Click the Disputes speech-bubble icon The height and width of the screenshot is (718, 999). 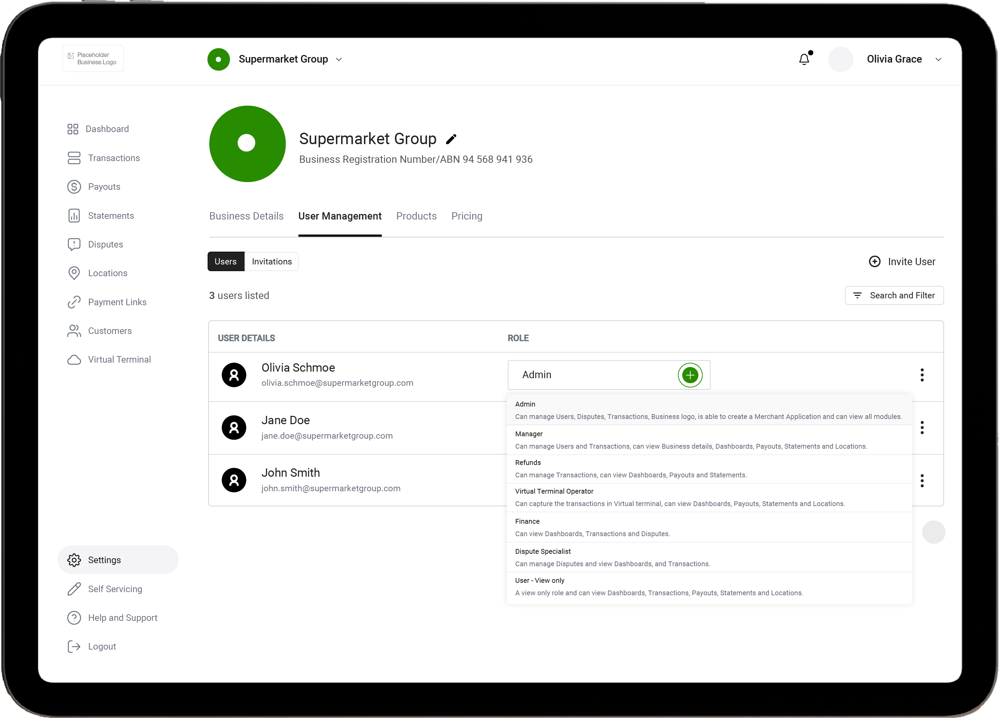point(74,244)
